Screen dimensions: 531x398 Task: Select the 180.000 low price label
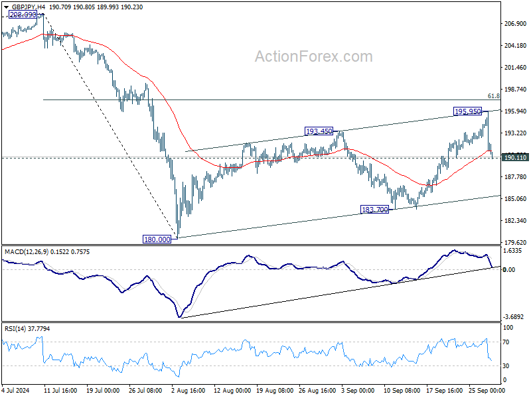pos(157,239)
